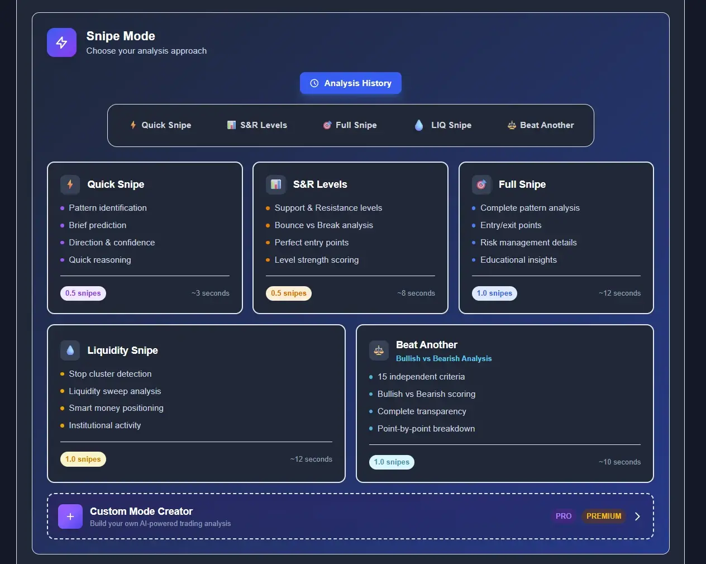The height and width of the screenshot is (564, 706).
Task: Switch to the LIQ Snipe tab
Action: 442,125
